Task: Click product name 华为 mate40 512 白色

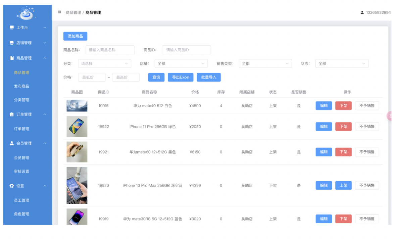Action: (x=152, y=106)
